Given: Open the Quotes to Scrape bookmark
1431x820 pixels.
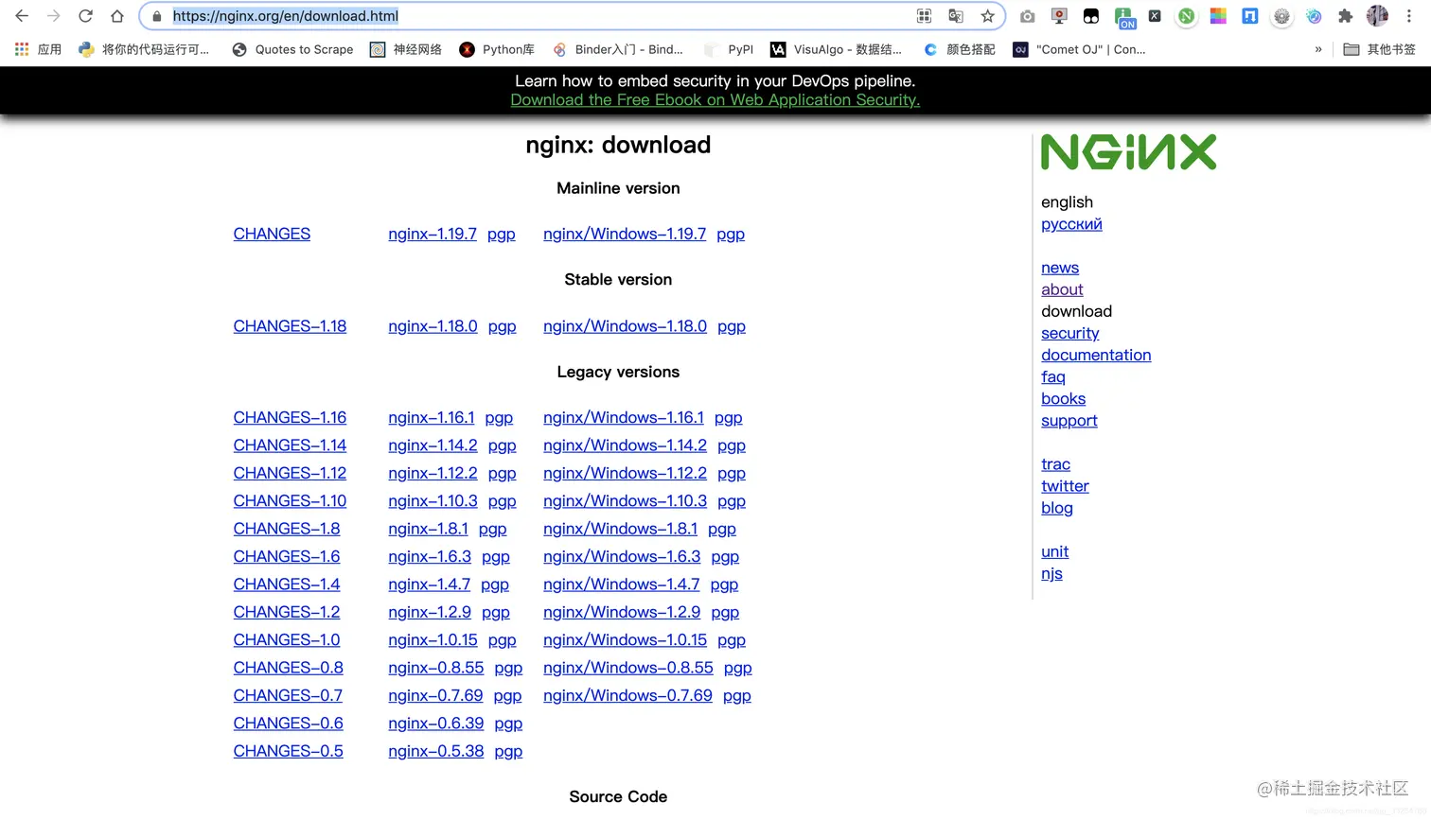Looking at the screenshot, I should [292, 49].
